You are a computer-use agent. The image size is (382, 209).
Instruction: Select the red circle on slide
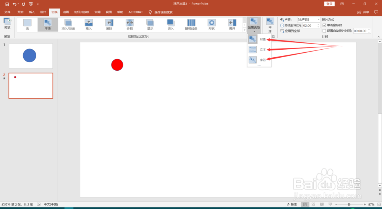pyautogui.click(x=117, y=65)
